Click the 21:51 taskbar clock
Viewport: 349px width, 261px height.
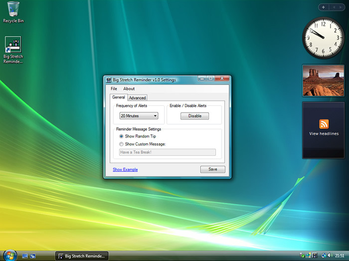click(340, 256)
